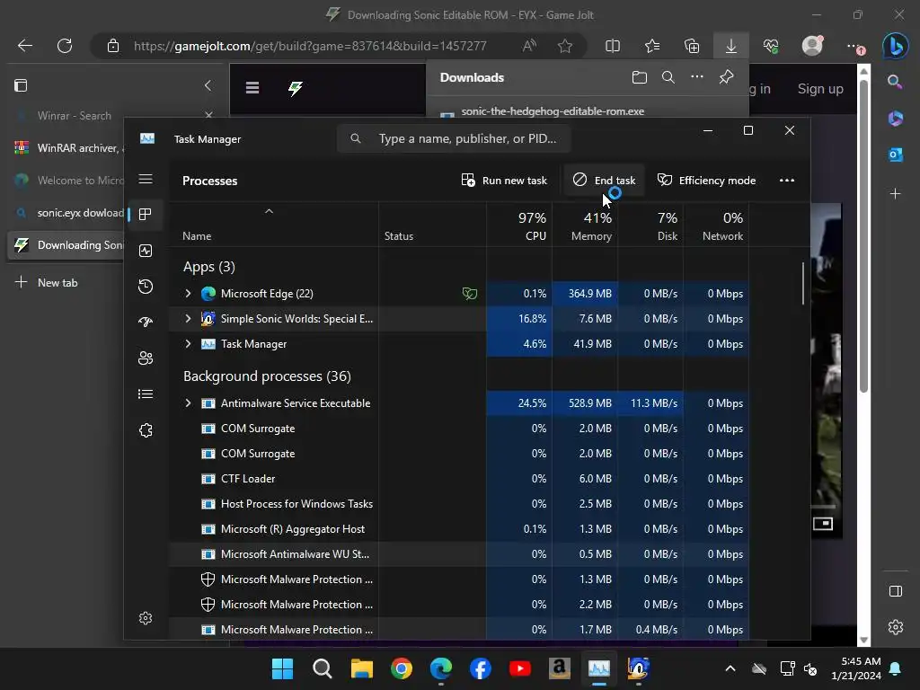Screen dimensions: 920x690
Task: Open the Startup apps icon in sidebar
Action: coord(146,322)
